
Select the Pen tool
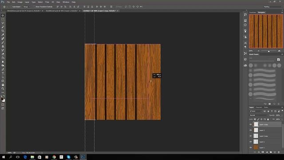pos(3,69)
